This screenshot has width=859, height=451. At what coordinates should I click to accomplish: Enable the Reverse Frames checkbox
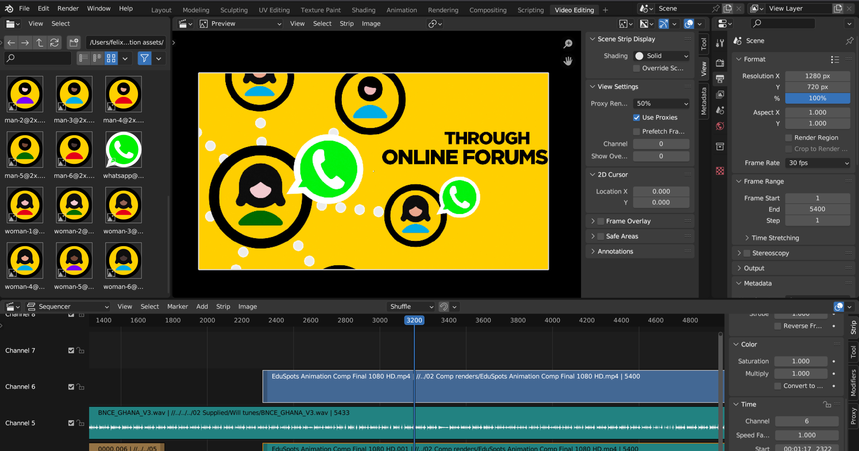click(x=777, y=326)
